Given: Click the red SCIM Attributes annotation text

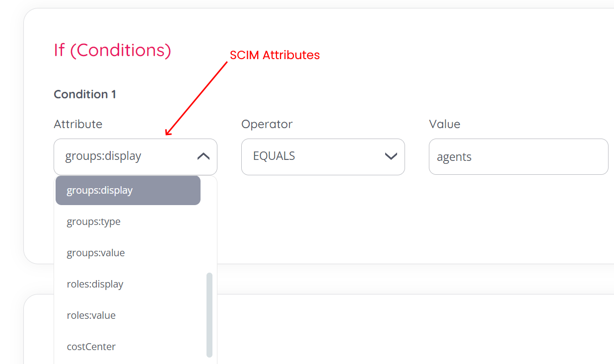Looking at the screenshot, I should tap(274, 55).
